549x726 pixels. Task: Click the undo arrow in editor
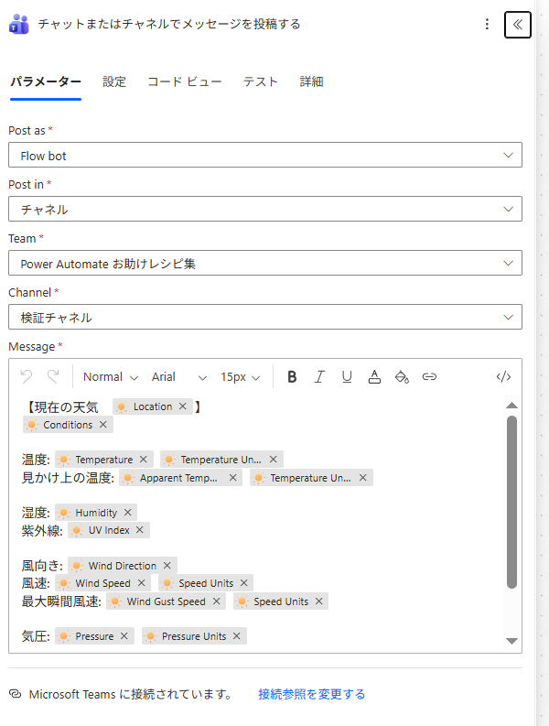pos(27,376)
